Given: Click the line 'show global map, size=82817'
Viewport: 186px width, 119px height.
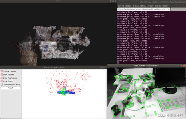Looking at the screenshot, I should [x=132, y=28].
